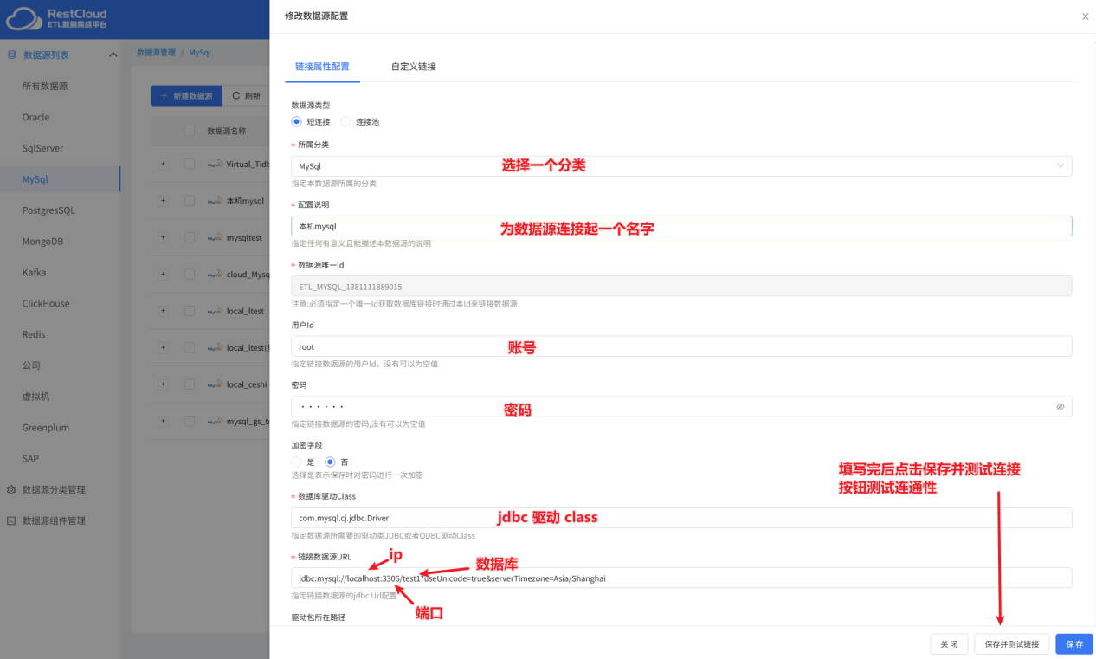Open MongoDB in the sidebar
This screenshot has width=1096, height=659.
coord(42,242)
